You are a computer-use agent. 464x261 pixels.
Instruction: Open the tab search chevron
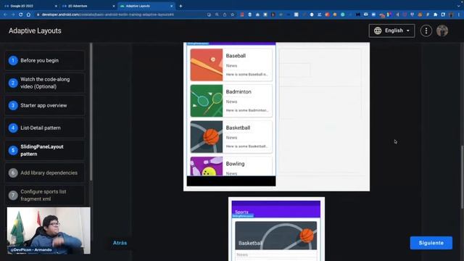[x=459, y=6]
